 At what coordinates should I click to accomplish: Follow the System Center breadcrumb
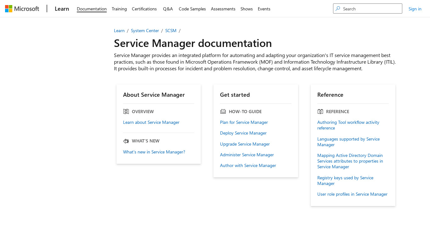pos(145,31)
